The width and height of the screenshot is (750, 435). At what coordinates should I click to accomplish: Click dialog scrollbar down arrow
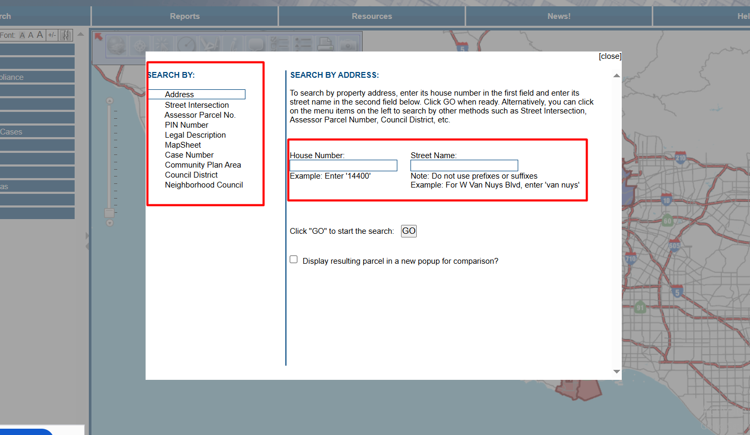(617, 372)
